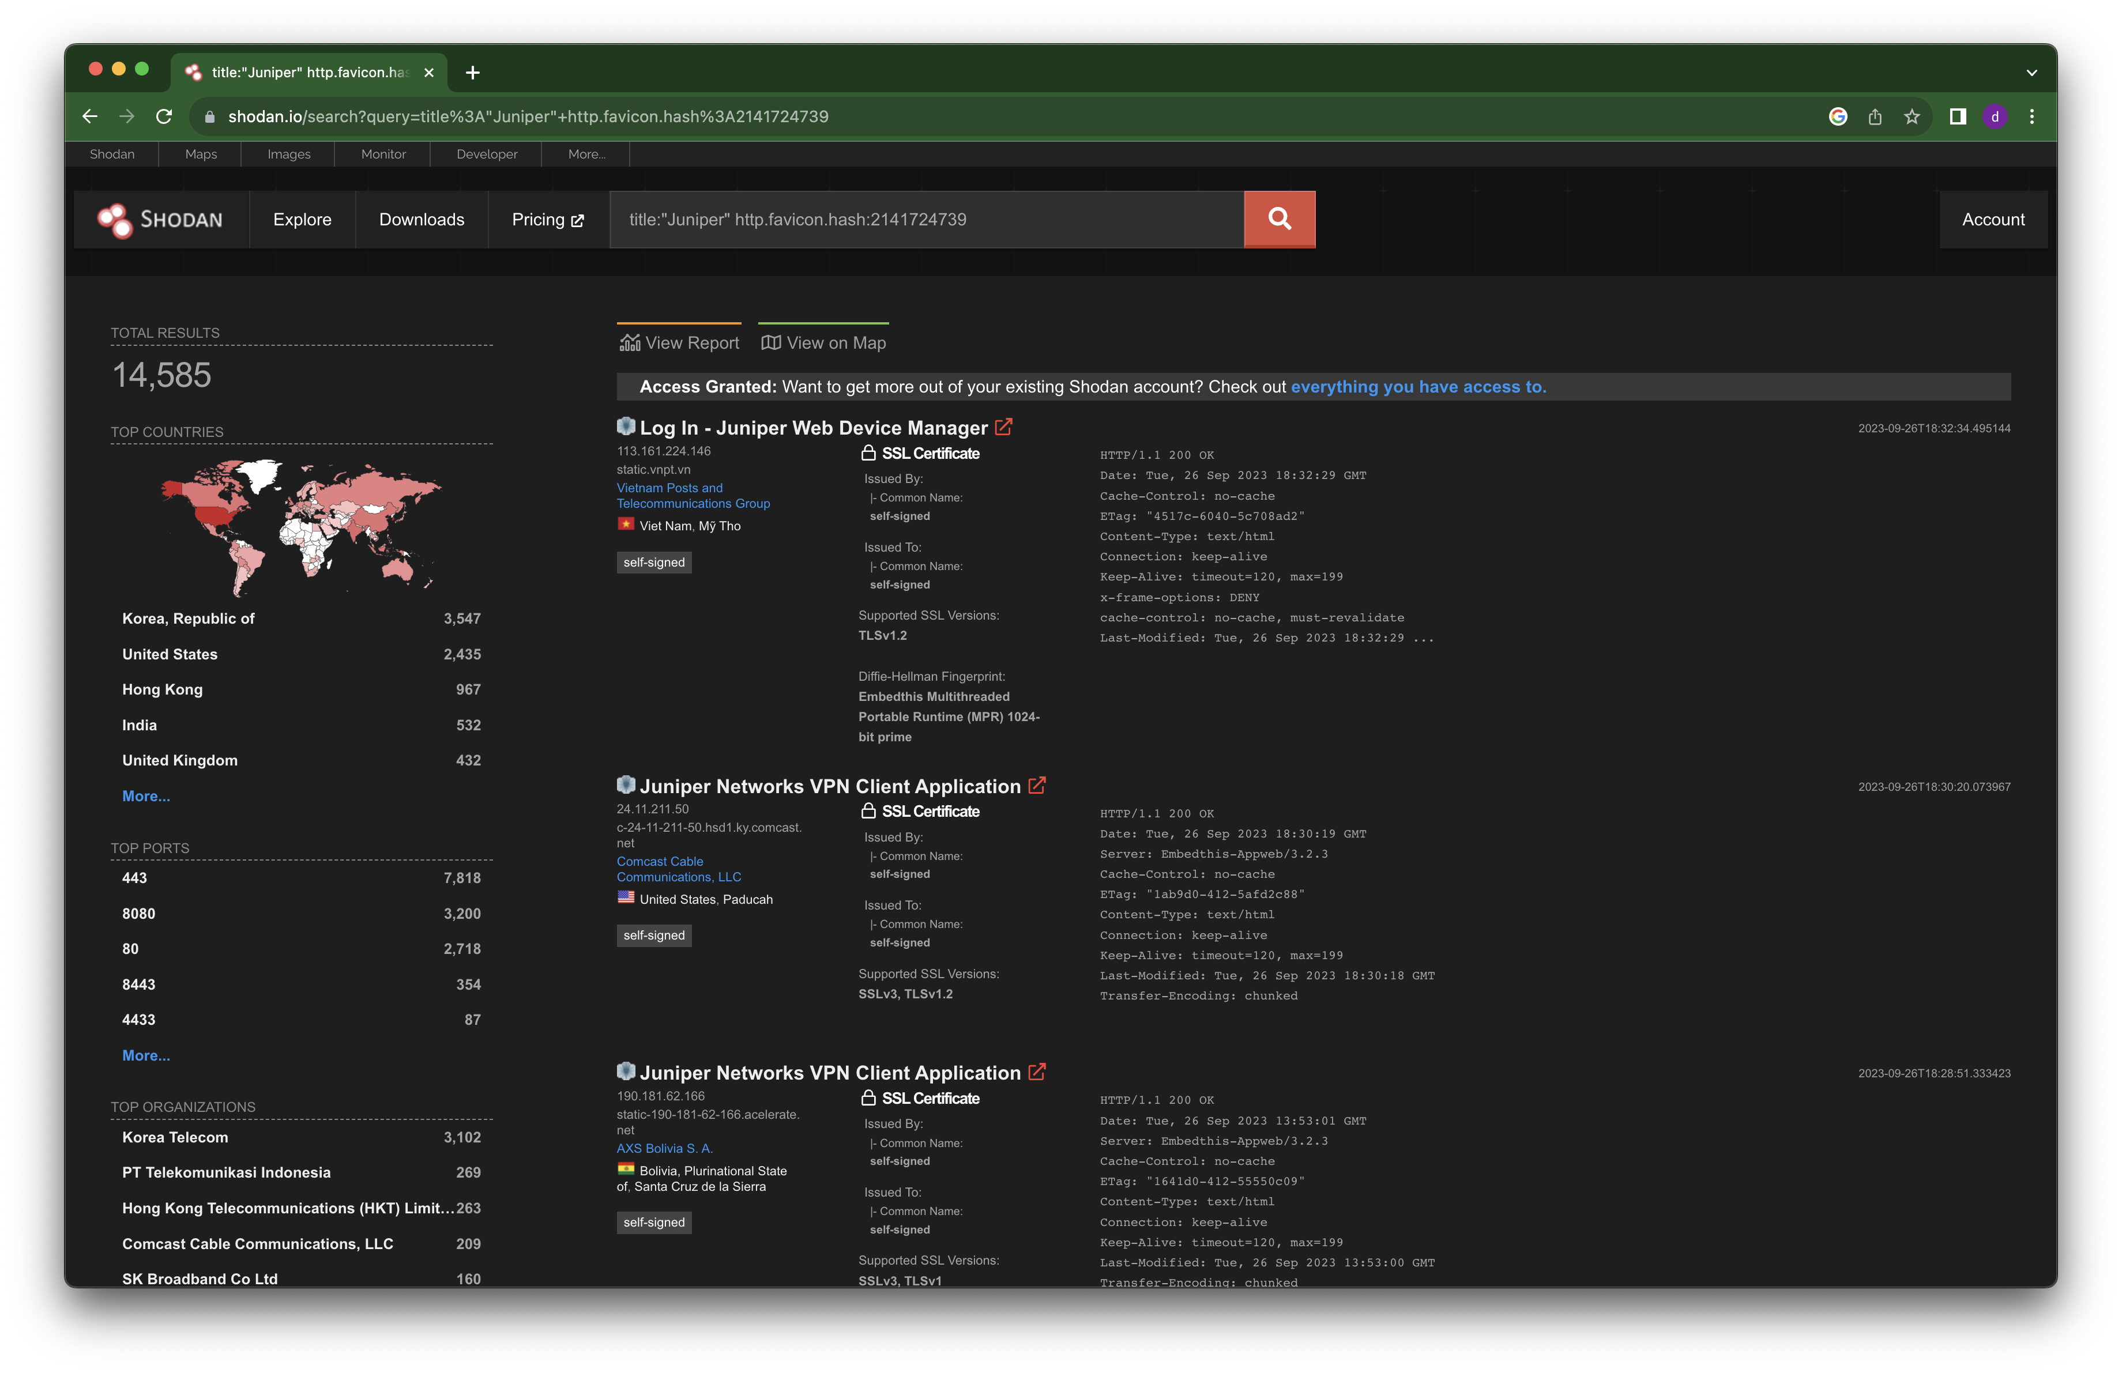Open a new browser tab with plus

472,72
